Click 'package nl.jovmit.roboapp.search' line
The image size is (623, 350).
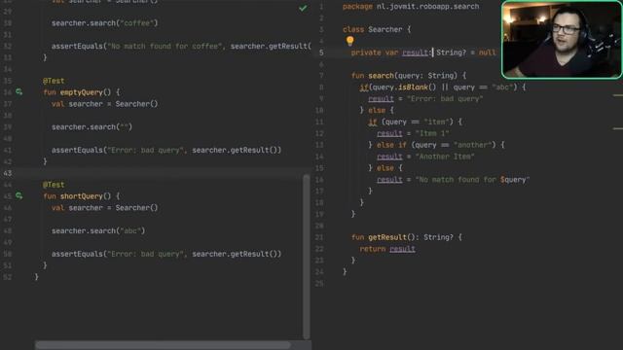click(411, 7)
